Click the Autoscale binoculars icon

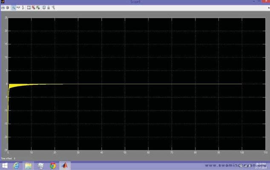pos(29,8)
